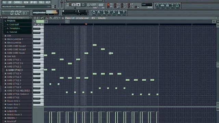219x123 pixels.
Task: Click the question mark help round button
Action: coord(124,12)
